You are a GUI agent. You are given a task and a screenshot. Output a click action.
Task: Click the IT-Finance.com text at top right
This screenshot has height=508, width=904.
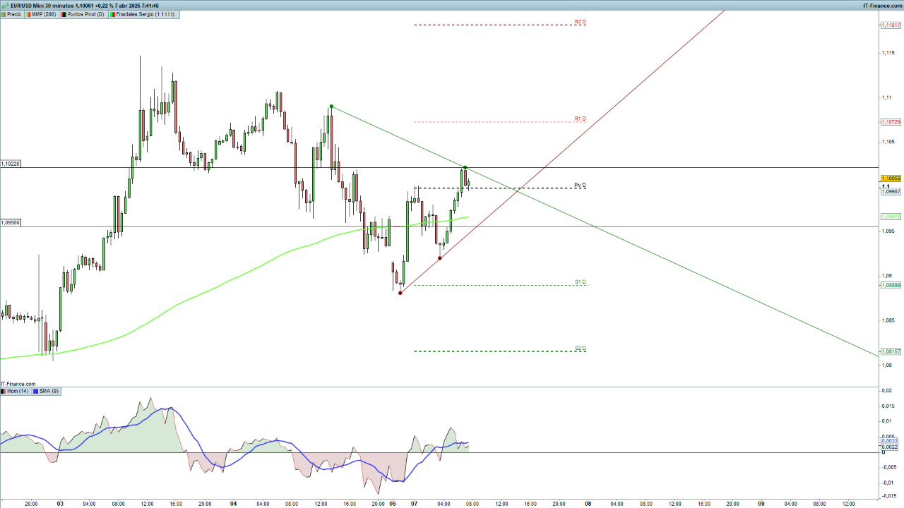[x=883, y=5]
